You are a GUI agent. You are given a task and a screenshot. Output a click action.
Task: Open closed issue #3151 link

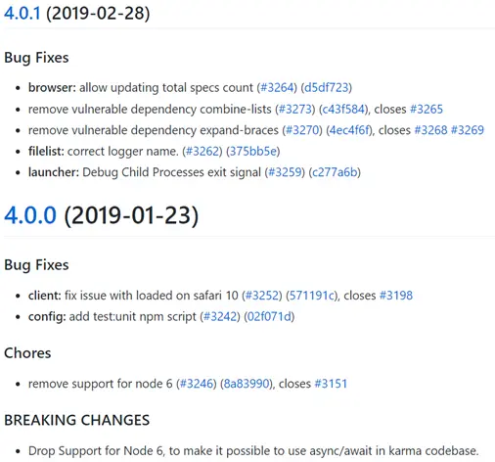(331, 384)
